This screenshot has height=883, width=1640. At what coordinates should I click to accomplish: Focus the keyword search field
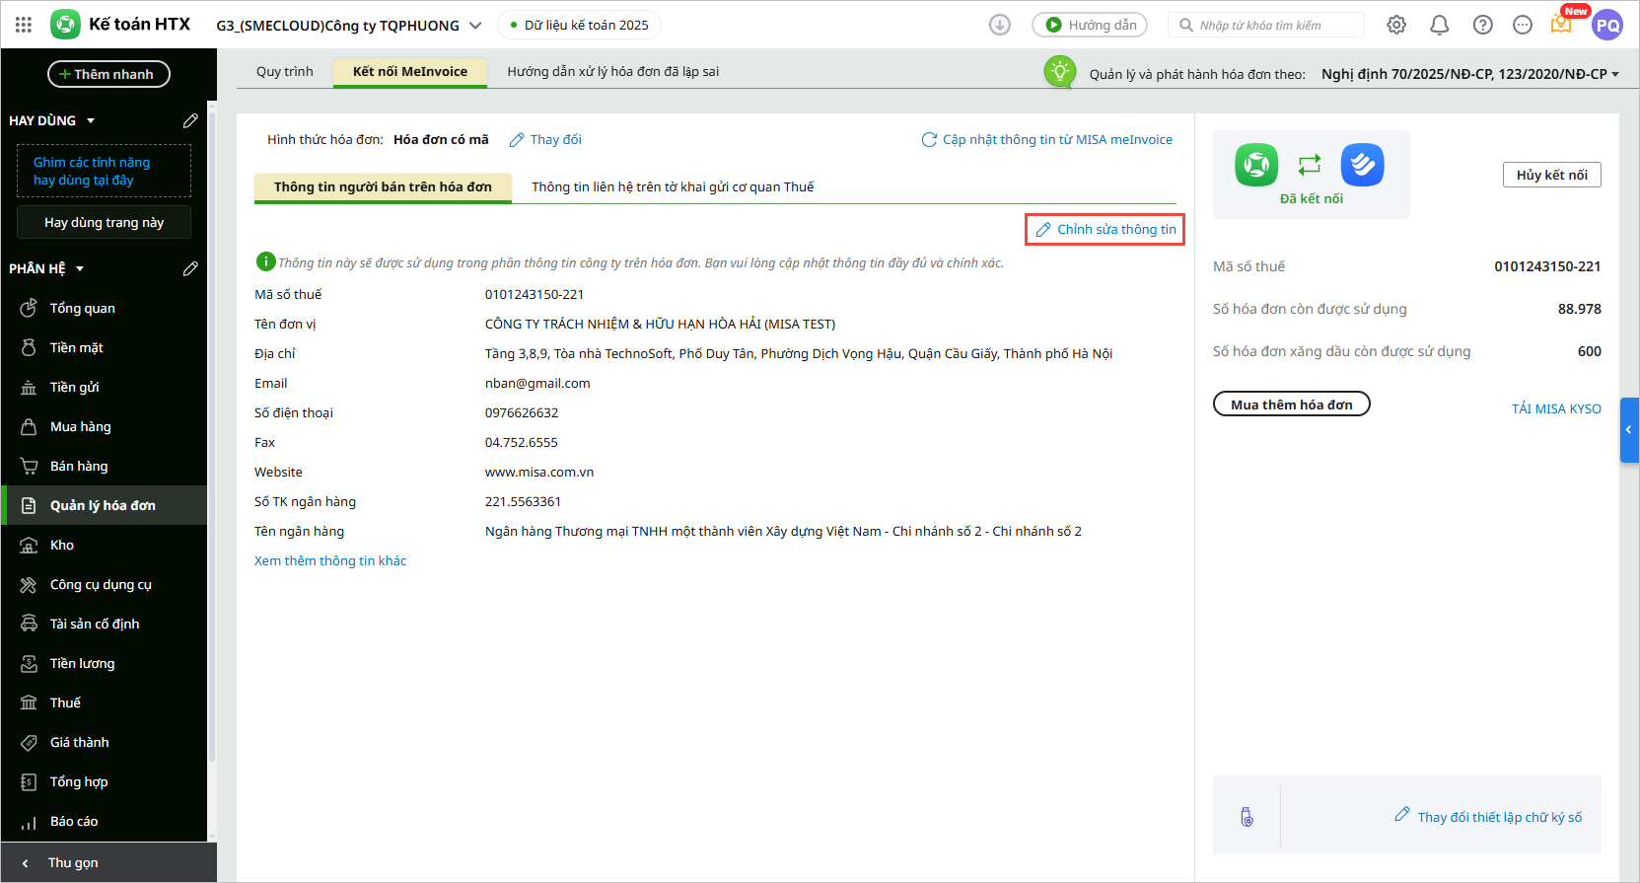(1266, 25)
